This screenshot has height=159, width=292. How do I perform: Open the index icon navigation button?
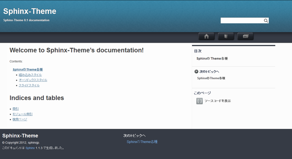(245, 36)
